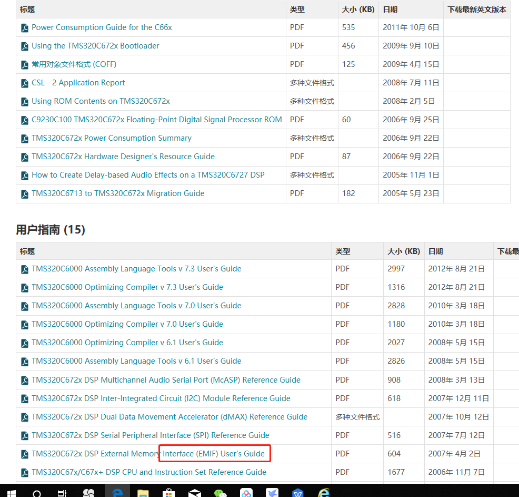Click PDF icon beside Hardware Designer's Resource Guide
Image resolution: width=519 pixels, height=497 pixels.
pyautogui.click(x=25, y=157)
